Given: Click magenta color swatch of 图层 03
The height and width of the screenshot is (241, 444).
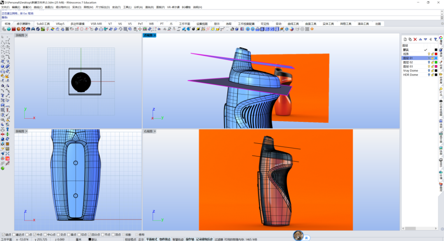Looking at the screenshot, I should pyautogui.click(x=436, y=67).
